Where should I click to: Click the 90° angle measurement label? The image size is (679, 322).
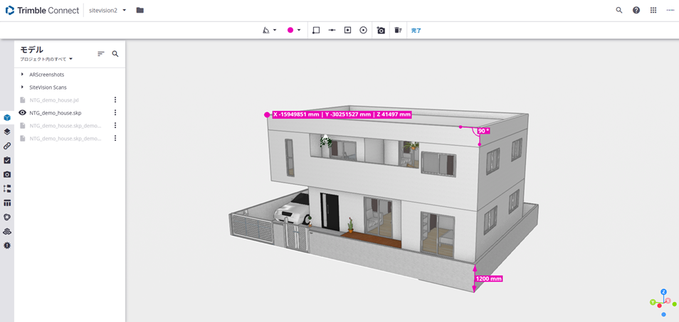click(484, 130)
